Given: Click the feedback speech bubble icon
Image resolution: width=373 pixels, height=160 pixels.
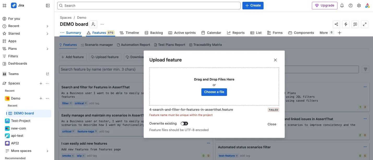Looking at the screenshot, I should tap(355, 24).
